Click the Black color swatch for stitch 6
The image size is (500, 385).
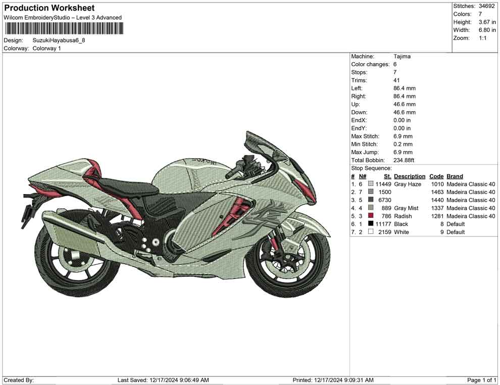[x=372, y=224]
